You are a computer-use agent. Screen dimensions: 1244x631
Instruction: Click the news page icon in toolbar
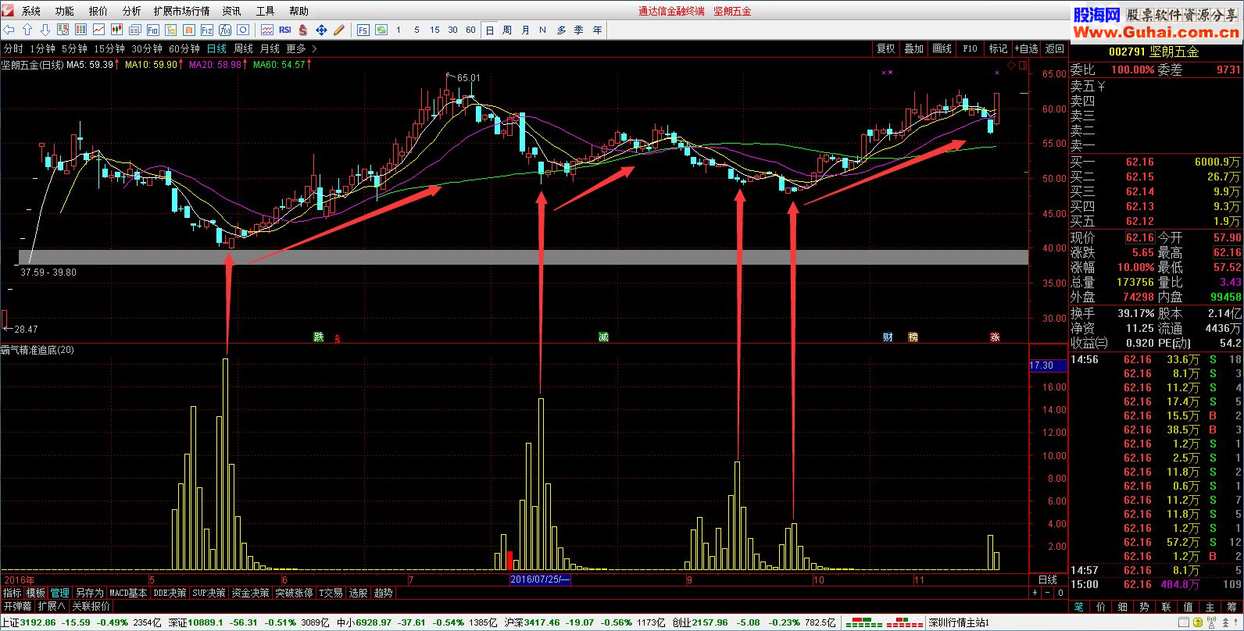tap(135, 30)
